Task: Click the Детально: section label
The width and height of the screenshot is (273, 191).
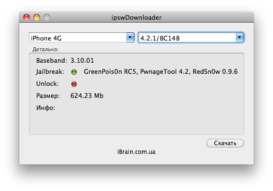Action: pos(46,50)
